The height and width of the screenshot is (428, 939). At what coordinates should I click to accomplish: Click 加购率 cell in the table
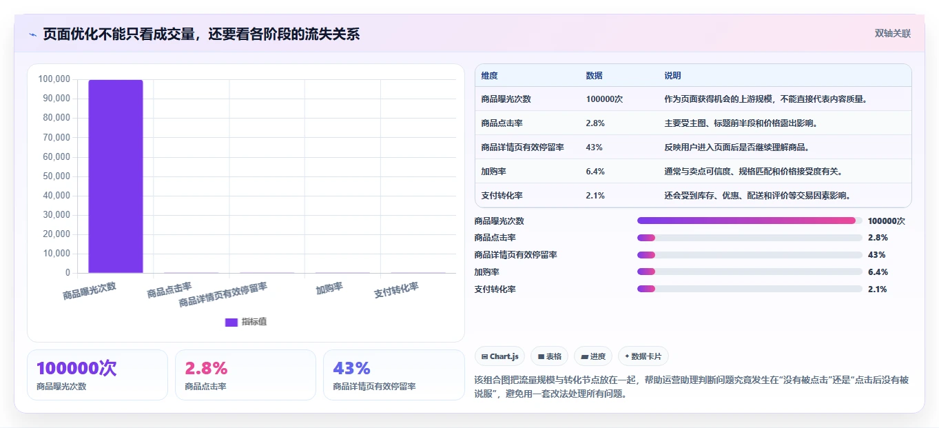point(494,172)
